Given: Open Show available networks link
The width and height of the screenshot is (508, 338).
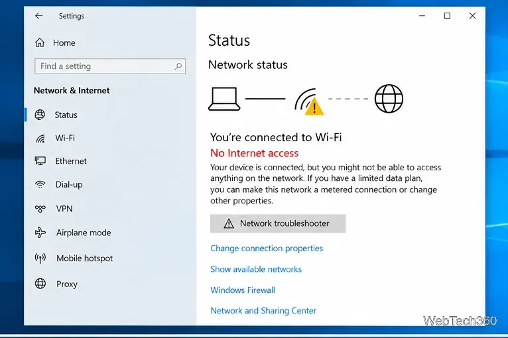Looking at the screenshot, I should (256, 269).
